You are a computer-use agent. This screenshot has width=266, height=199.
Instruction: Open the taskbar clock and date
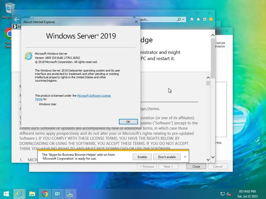[247, 194]
